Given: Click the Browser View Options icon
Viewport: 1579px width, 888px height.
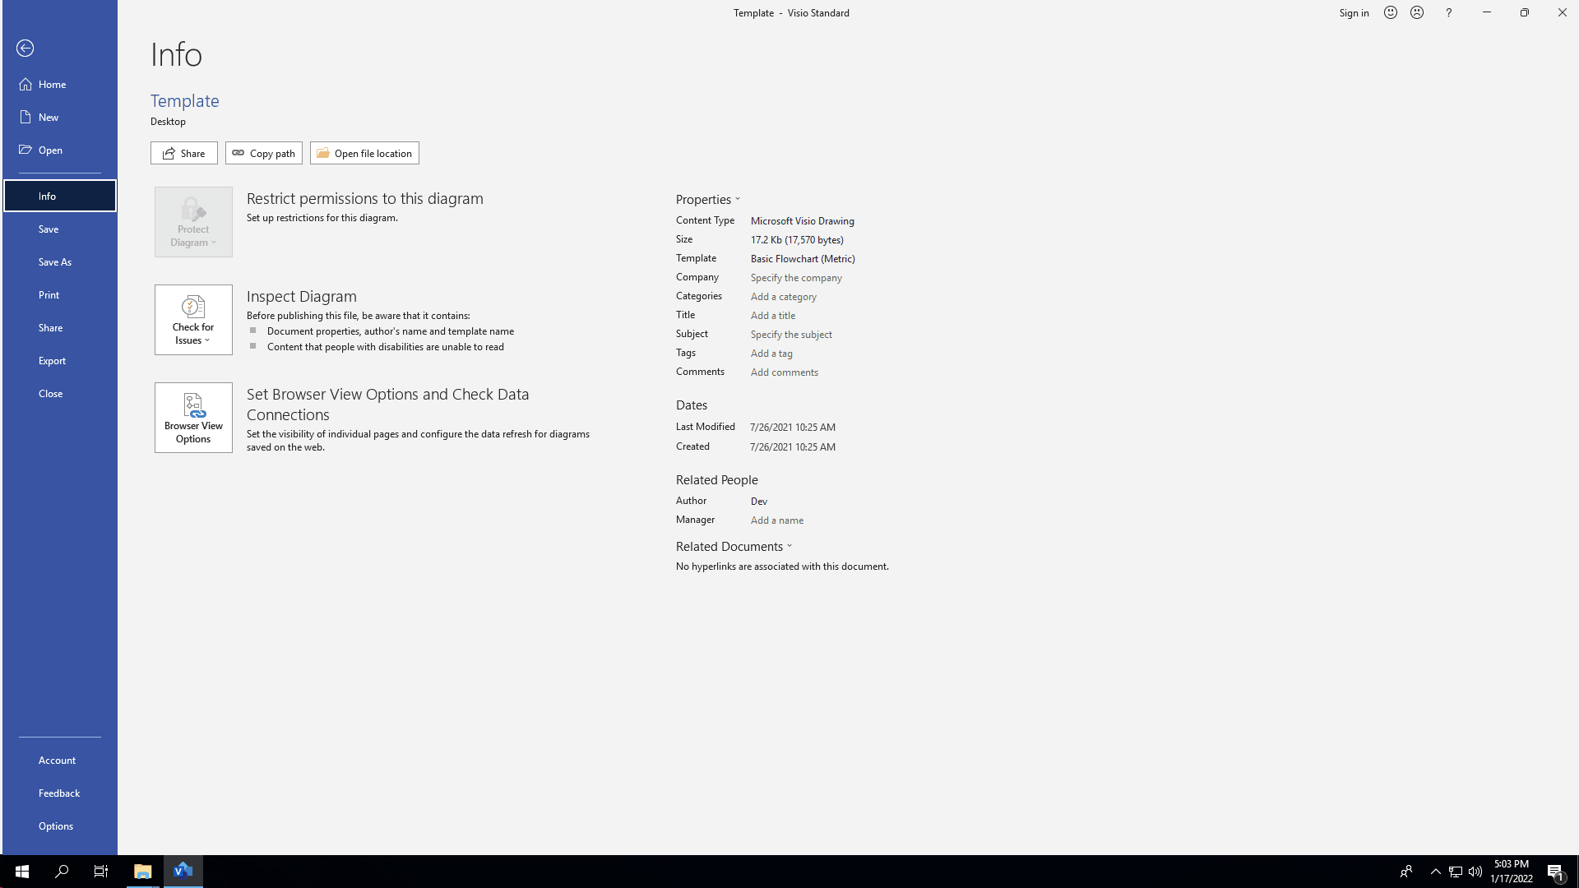Looking at the screenshot, I should pyautogui.click(x=193, y=418).
